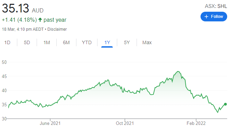The width and height of the screenshot is (232, 128).
Task: Click the Oct 2021 axis marker
Action: coord(125,123)
